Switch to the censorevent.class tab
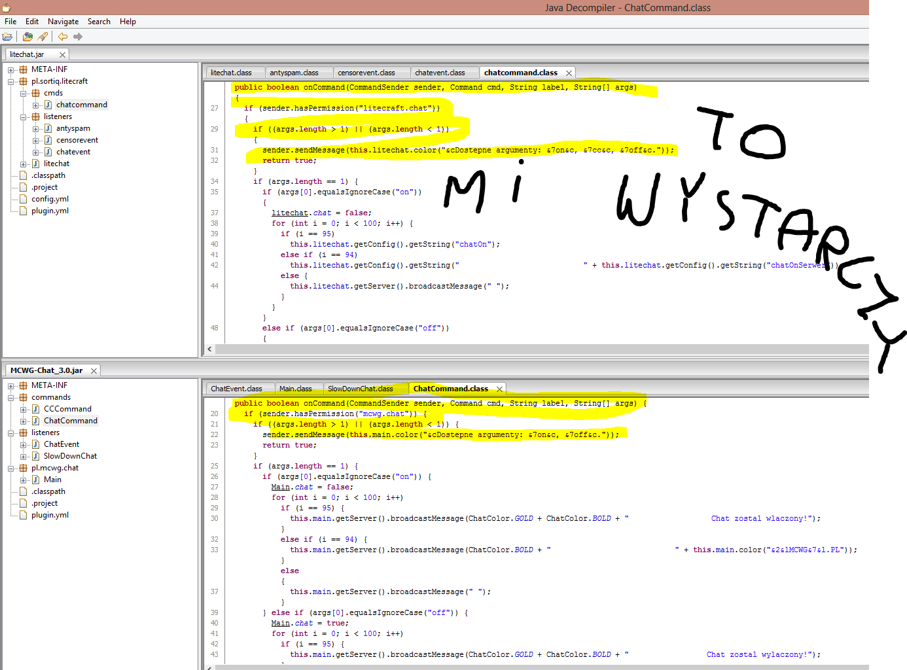The height and width of the screenshot is (670, 907). pos(366,73)
